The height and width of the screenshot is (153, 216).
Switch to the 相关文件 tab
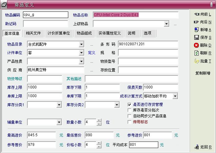[33, 33]
